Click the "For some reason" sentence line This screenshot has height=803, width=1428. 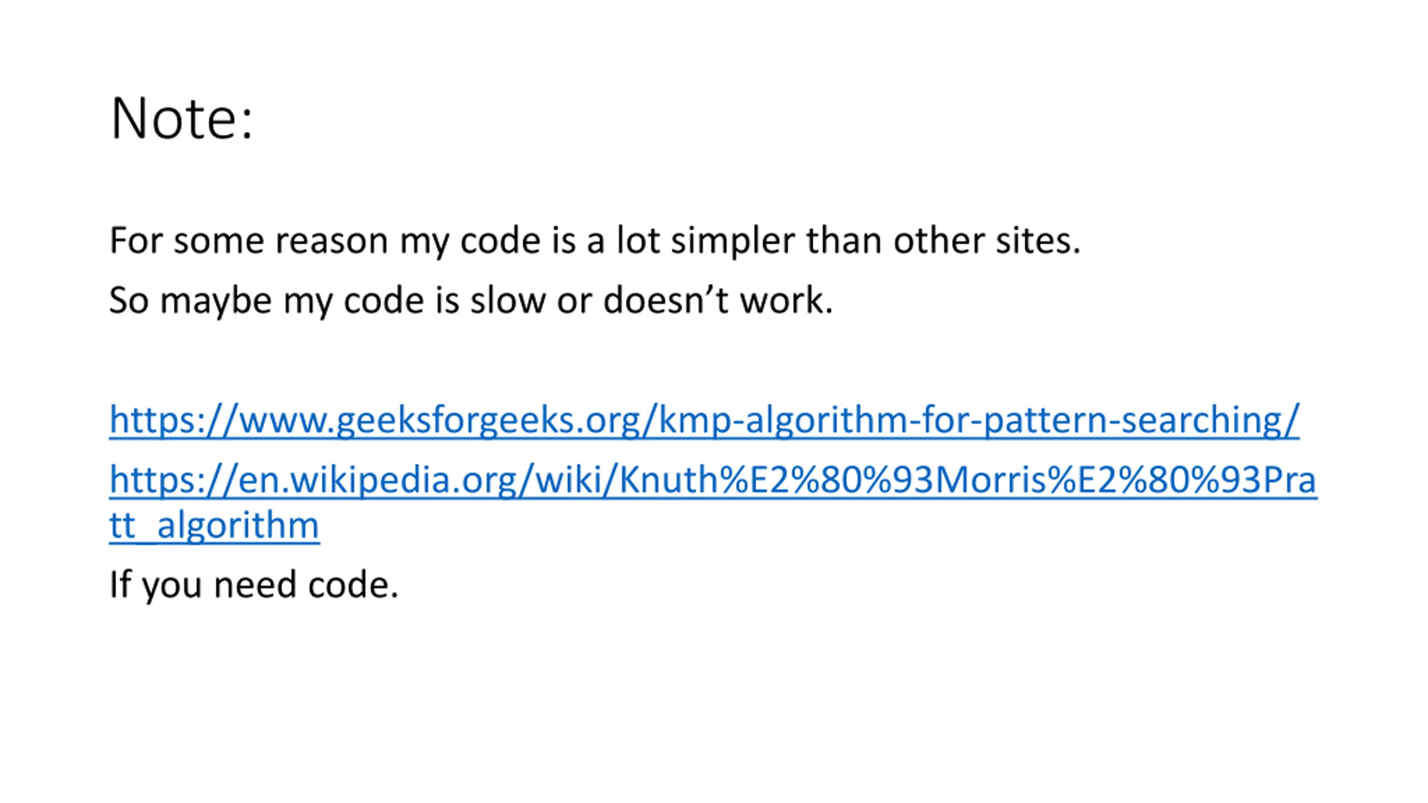pyautogui.click(x=595, y=241)
